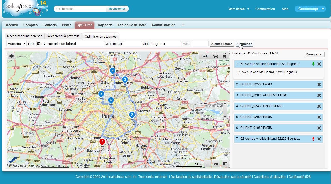Screen dimensions: 331x184
Task: Add a new tab with plus icon
Action: [x=183, y=25]
